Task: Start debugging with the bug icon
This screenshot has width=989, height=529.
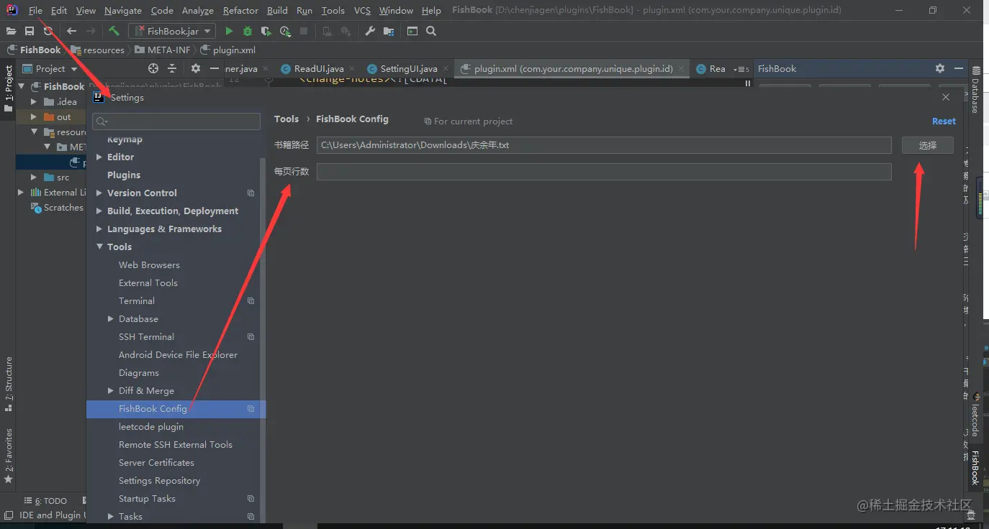Action: [x=248, y=31]
